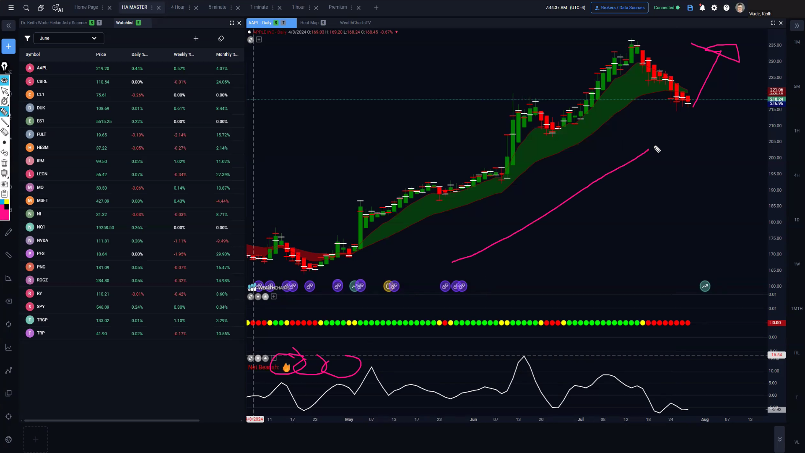Image resolution: width=805 pixels, height=453 pixels.
Task: Open options dots for 4 Hour tab
Action: [x=189, y=8]
